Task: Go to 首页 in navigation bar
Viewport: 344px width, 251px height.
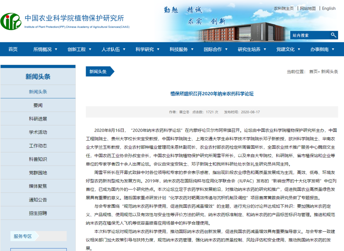Action: point(13,49)
